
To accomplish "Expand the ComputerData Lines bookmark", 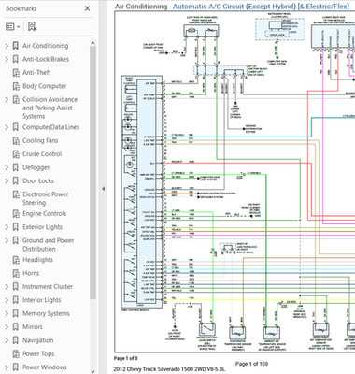I will tap(7, 127).
